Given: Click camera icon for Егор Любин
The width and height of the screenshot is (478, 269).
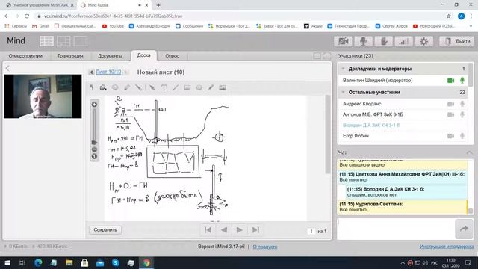Looking at the screenshot, I should (450, 136).
